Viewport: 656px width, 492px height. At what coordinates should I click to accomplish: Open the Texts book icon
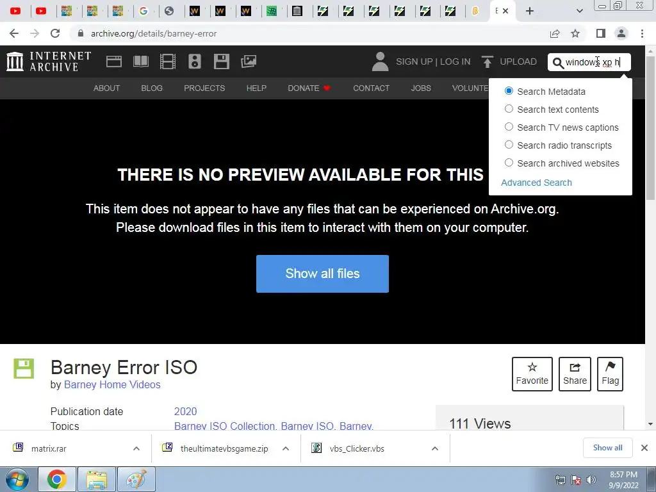tap(140, 61)
